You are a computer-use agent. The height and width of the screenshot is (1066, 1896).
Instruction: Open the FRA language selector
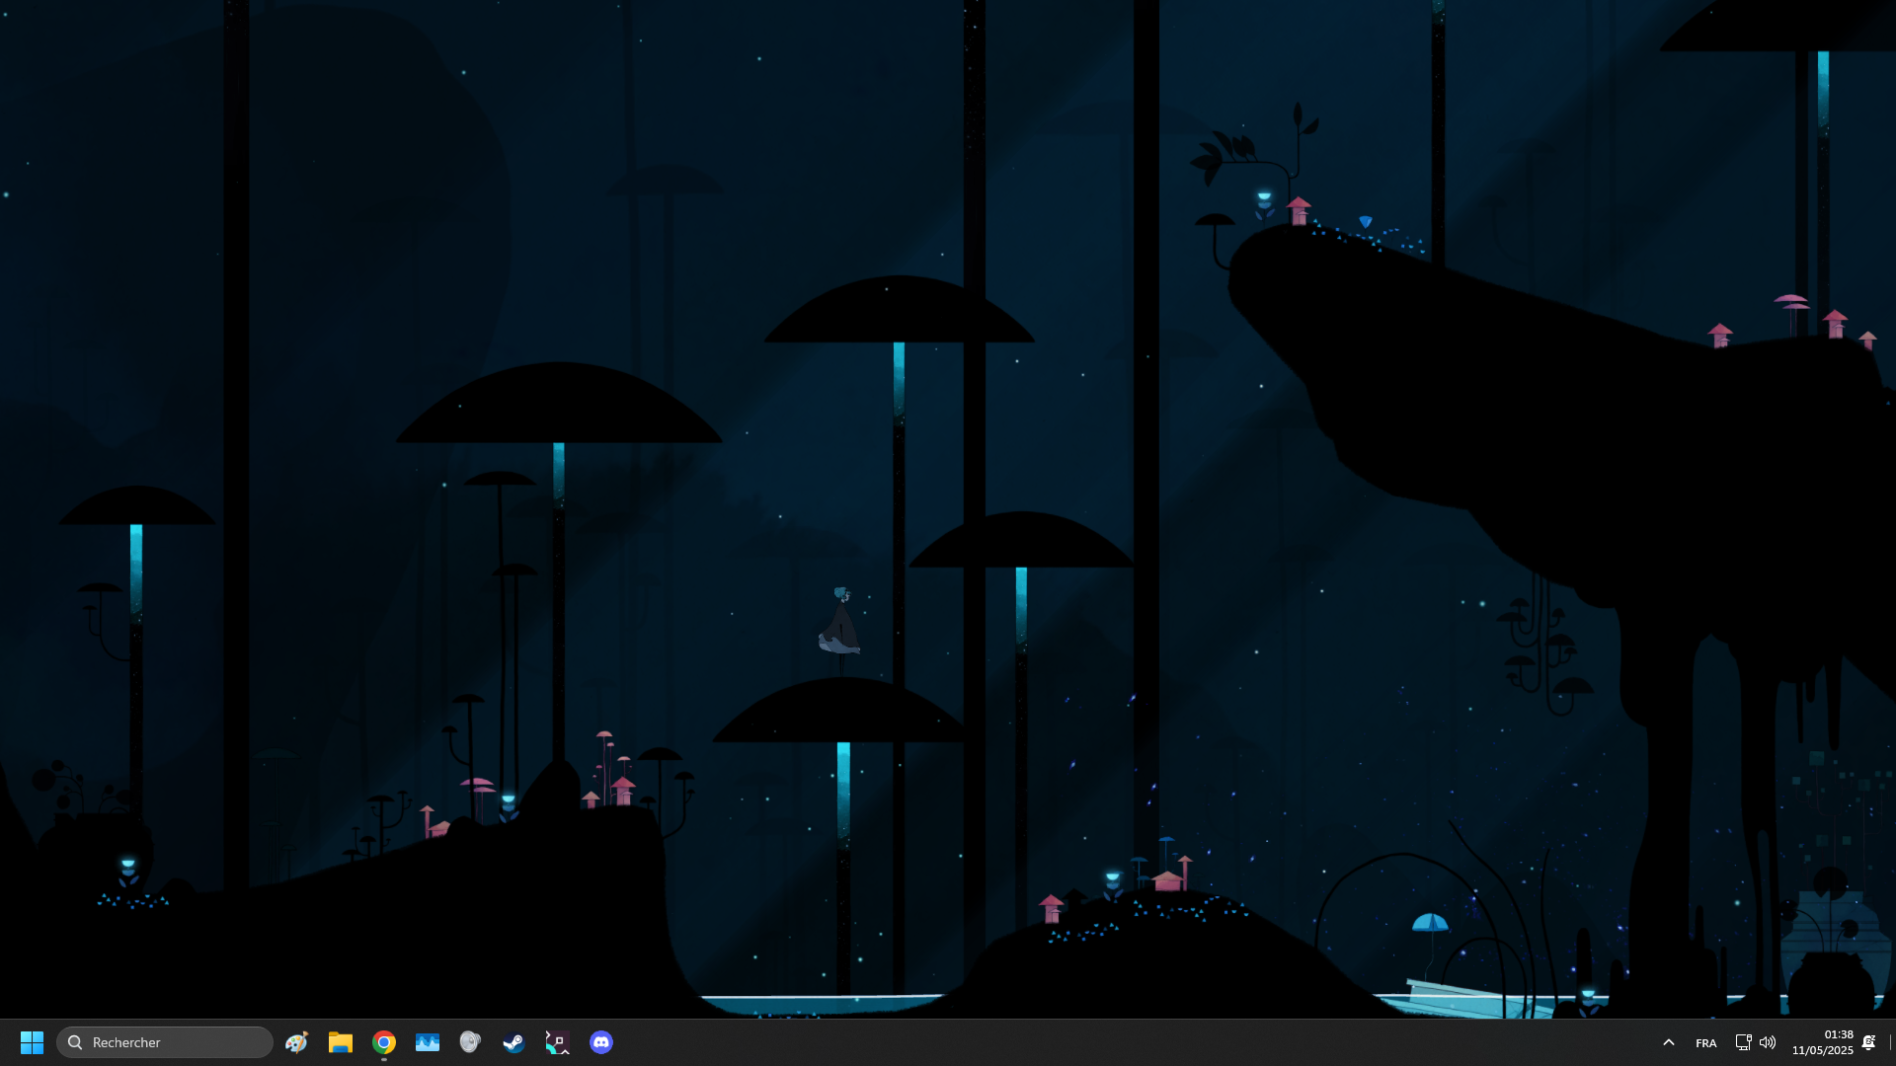click(1706, 1042)
